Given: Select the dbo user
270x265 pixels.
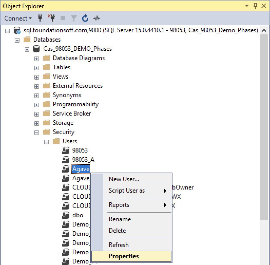Looking at the screenshot, I should [x=78, y=215].
